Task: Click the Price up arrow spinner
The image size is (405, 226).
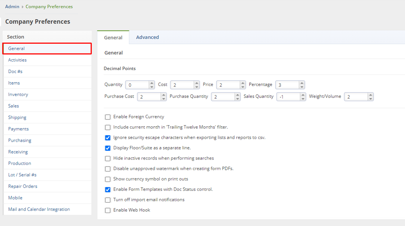Action: click(243, 83)
